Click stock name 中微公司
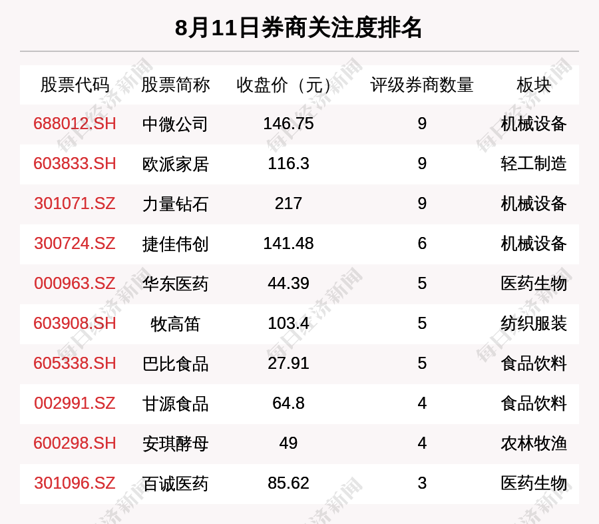This screenshot has width=599, height=524. 175,125
